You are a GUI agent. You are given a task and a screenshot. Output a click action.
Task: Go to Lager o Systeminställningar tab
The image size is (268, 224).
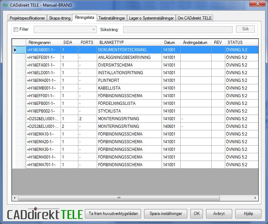click(x=151, y=18)
